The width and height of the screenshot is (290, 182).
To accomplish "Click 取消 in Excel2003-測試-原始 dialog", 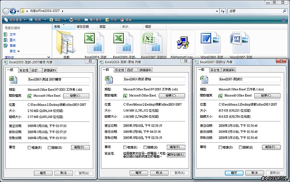I will click(159, 173).
